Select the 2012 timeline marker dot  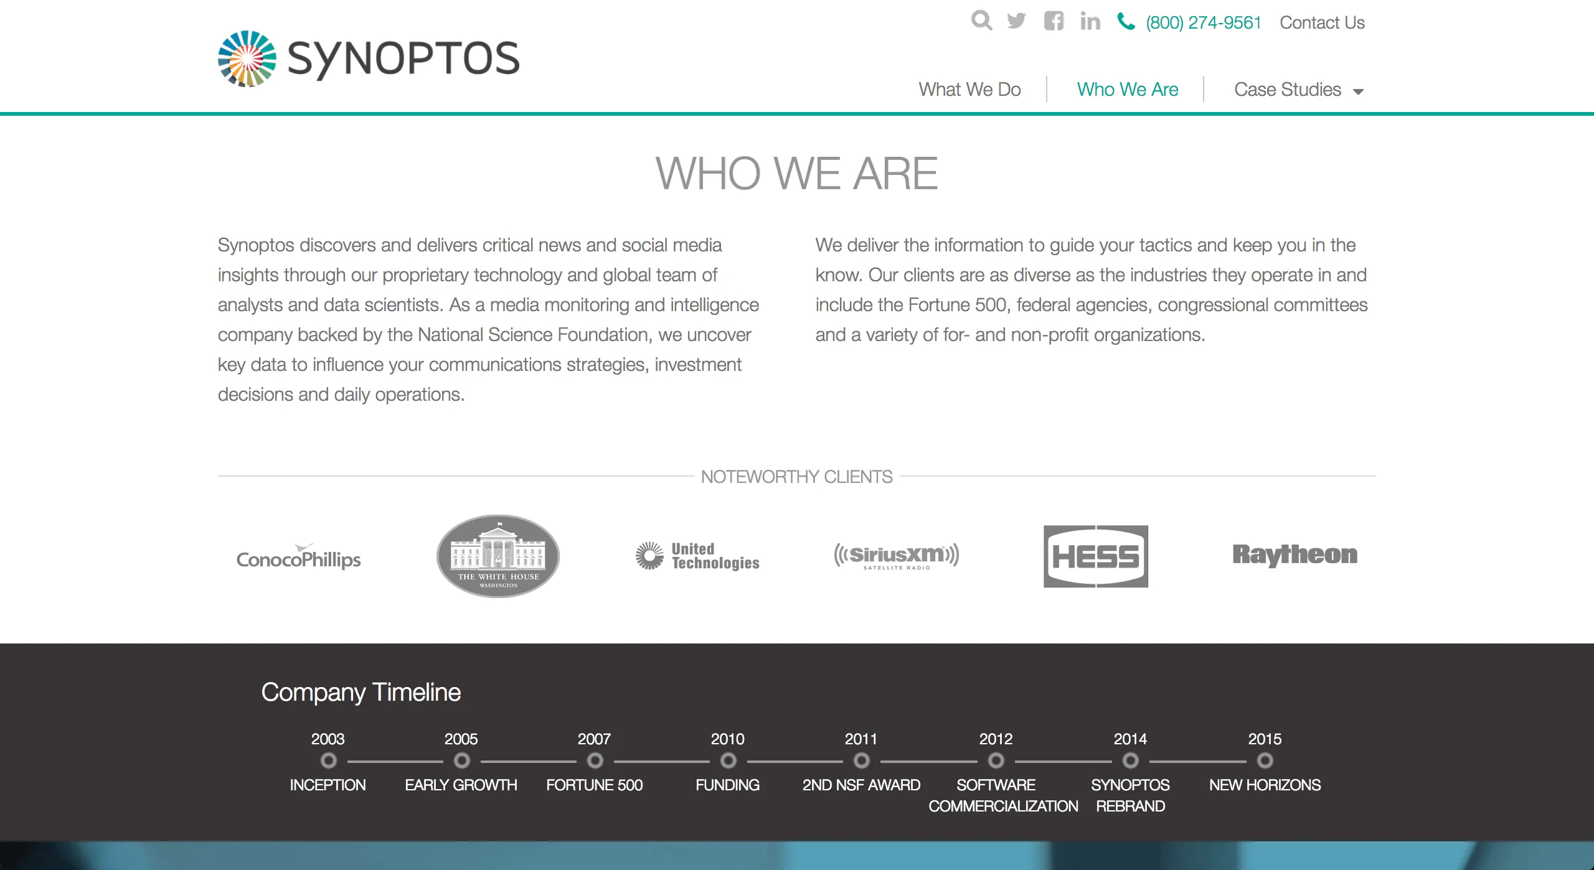click(996, 760)
